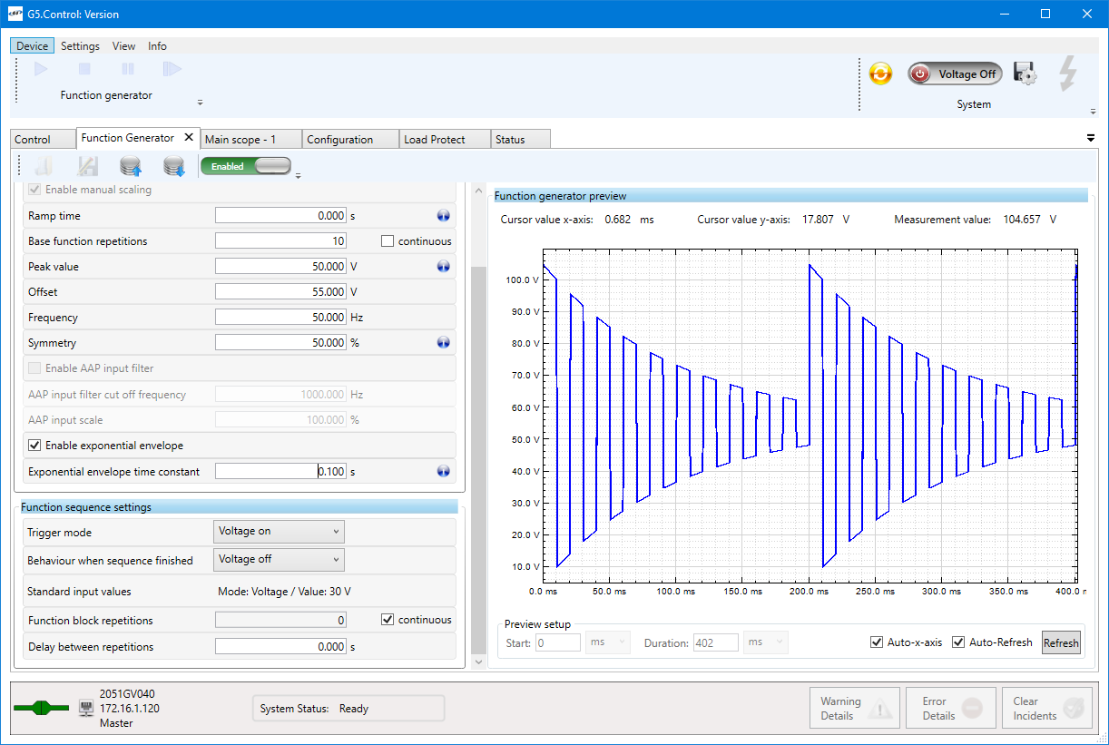Viewport: 1109px width, 745px height.
Task: Click the info icon beside Ramp time
Action: (443, 216)
